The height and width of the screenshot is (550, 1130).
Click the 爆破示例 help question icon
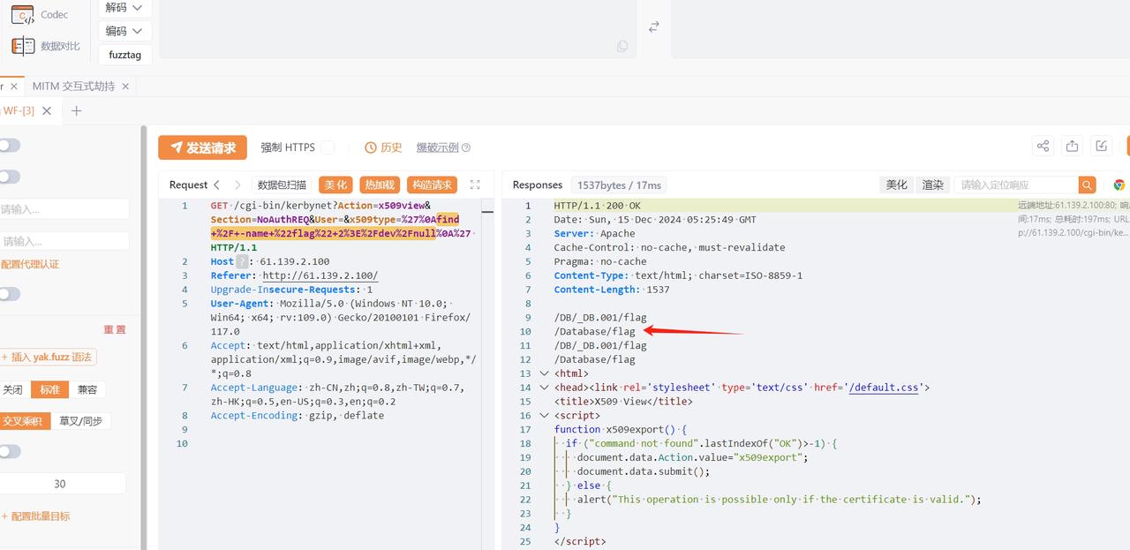coord(466,147)
